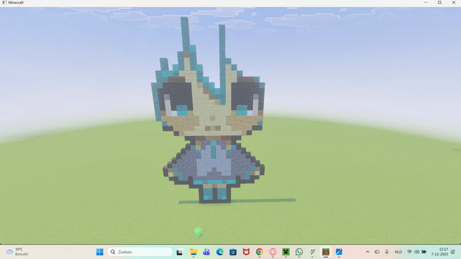Open the lightning-bolt app in the taskbar
This screenshot has width=461, height=259.
(x=312, y=252)
